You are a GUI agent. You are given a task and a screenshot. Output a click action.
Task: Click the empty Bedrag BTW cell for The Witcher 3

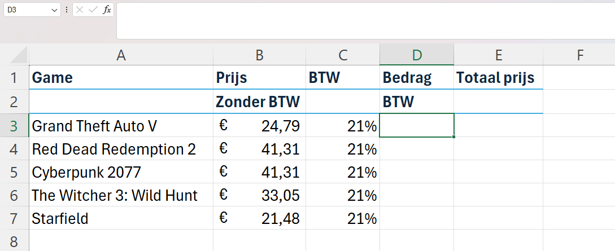click(417, 195)
